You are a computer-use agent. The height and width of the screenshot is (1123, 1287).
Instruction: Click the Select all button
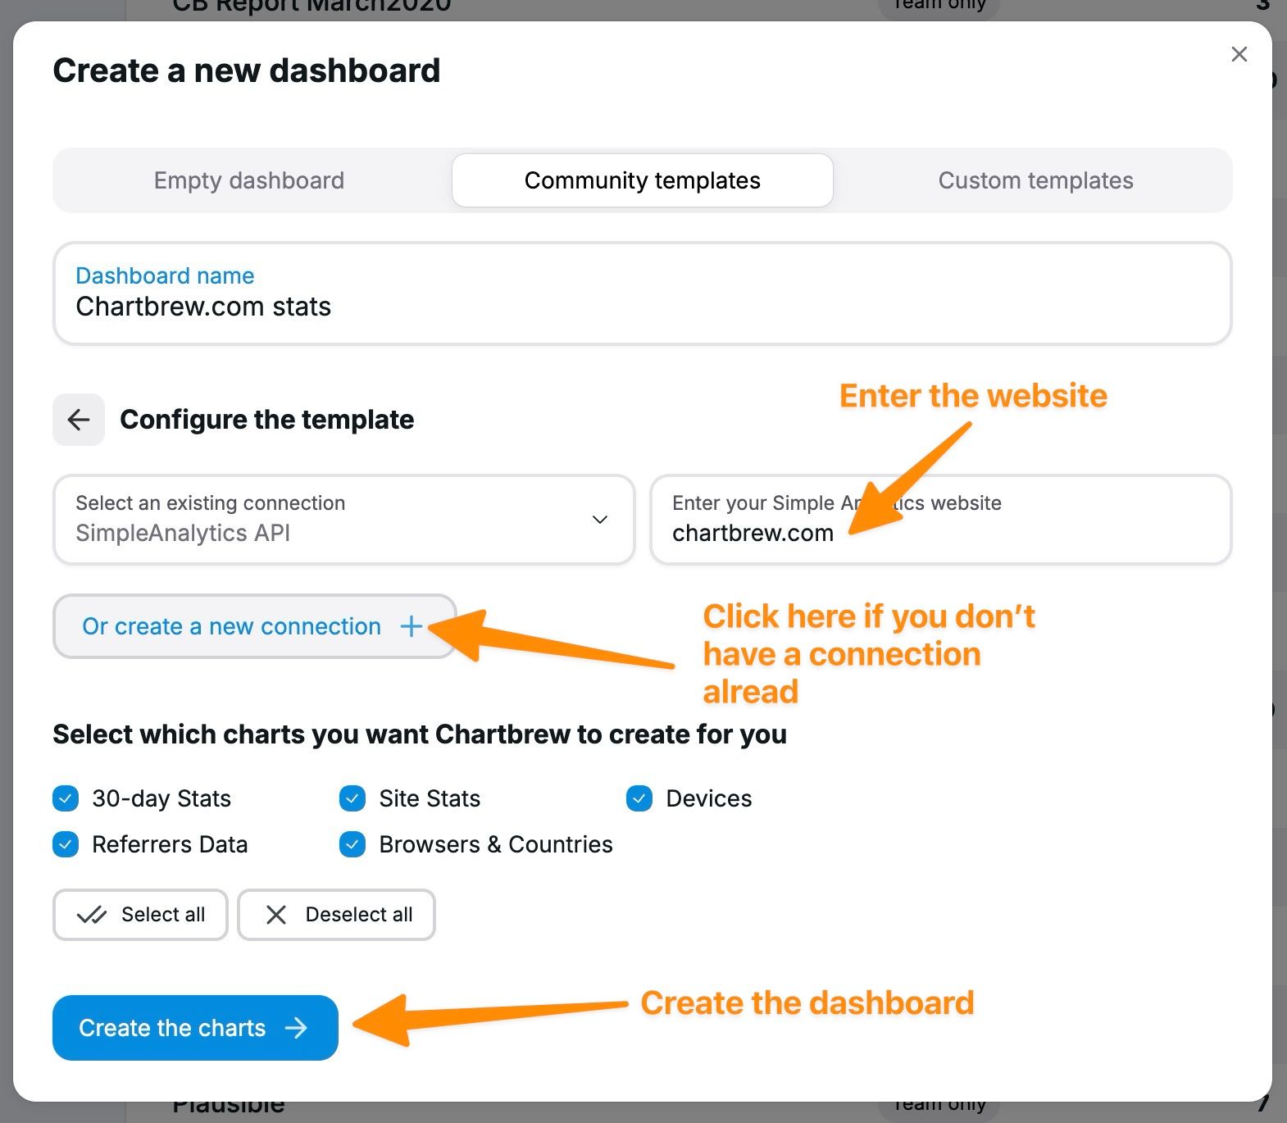(140, 915)
